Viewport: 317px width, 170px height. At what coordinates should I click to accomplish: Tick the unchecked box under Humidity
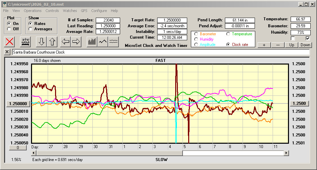pyautogui.click(x=293, y=38)
